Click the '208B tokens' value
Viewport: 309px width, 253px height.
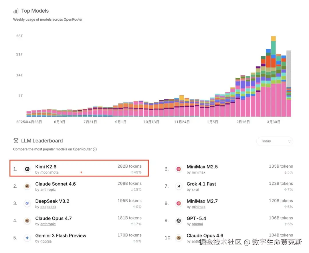130,184
